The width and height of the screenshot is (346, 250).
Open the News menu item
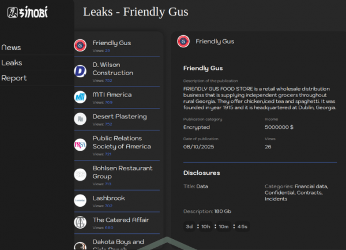pos(12,47)
